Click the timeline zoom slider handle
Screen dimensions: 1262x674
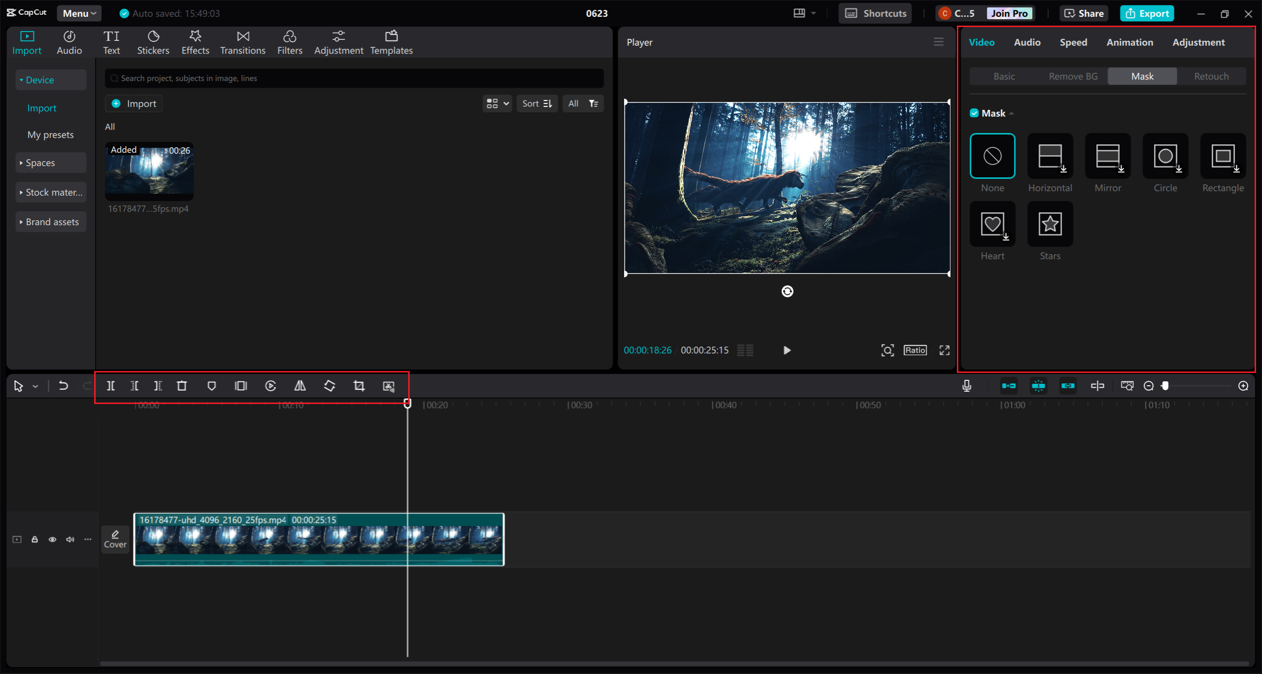point(1165,386)
